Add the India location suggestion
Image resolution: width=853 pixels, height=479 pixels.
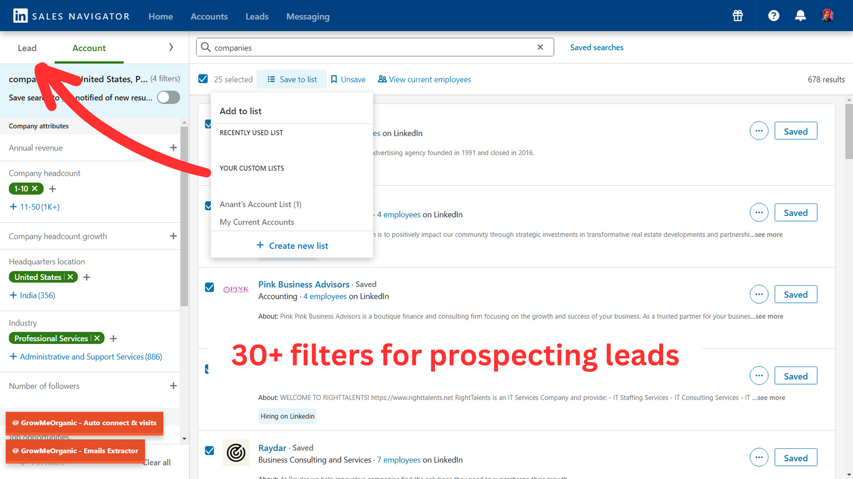click(32, 295)
